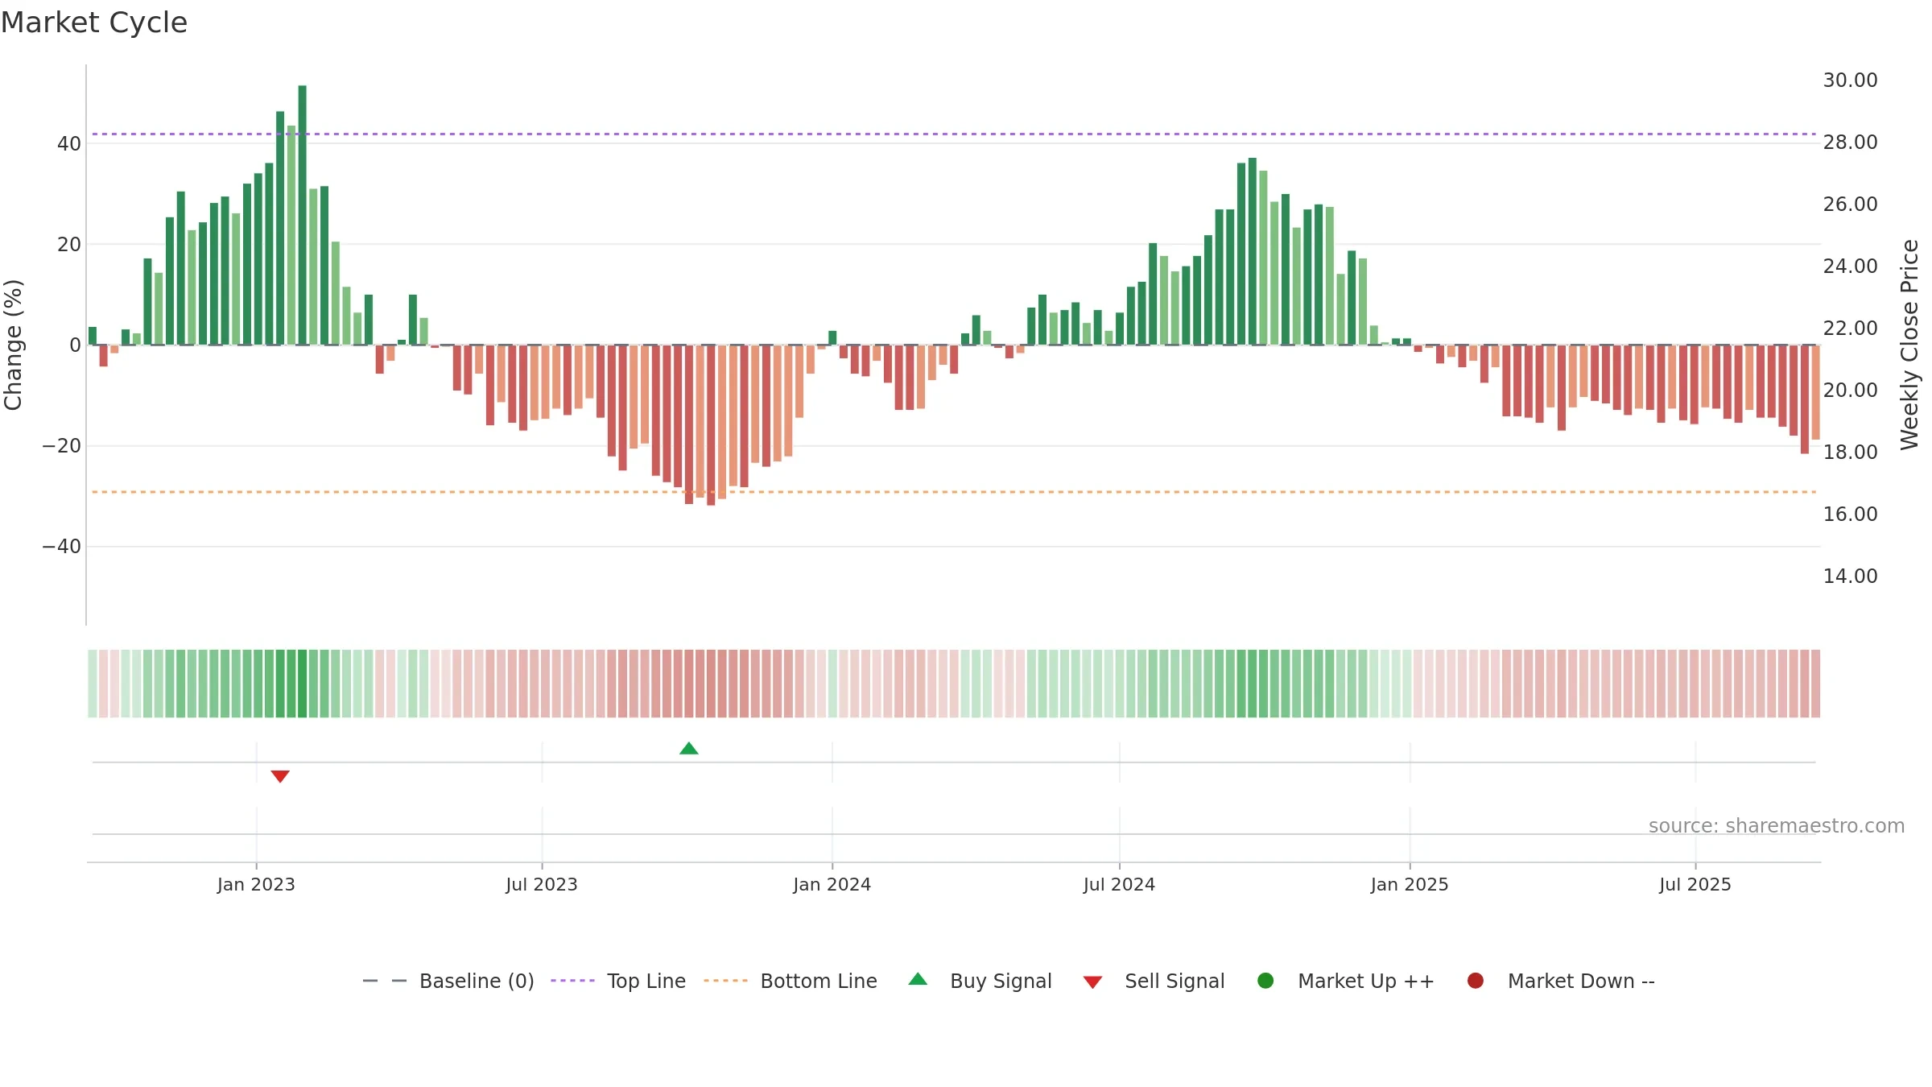Toggle Baseline (0) legend entry
Image resolution: width=1932 pixels, height=1087 pixels.
(x=448, y=981)
